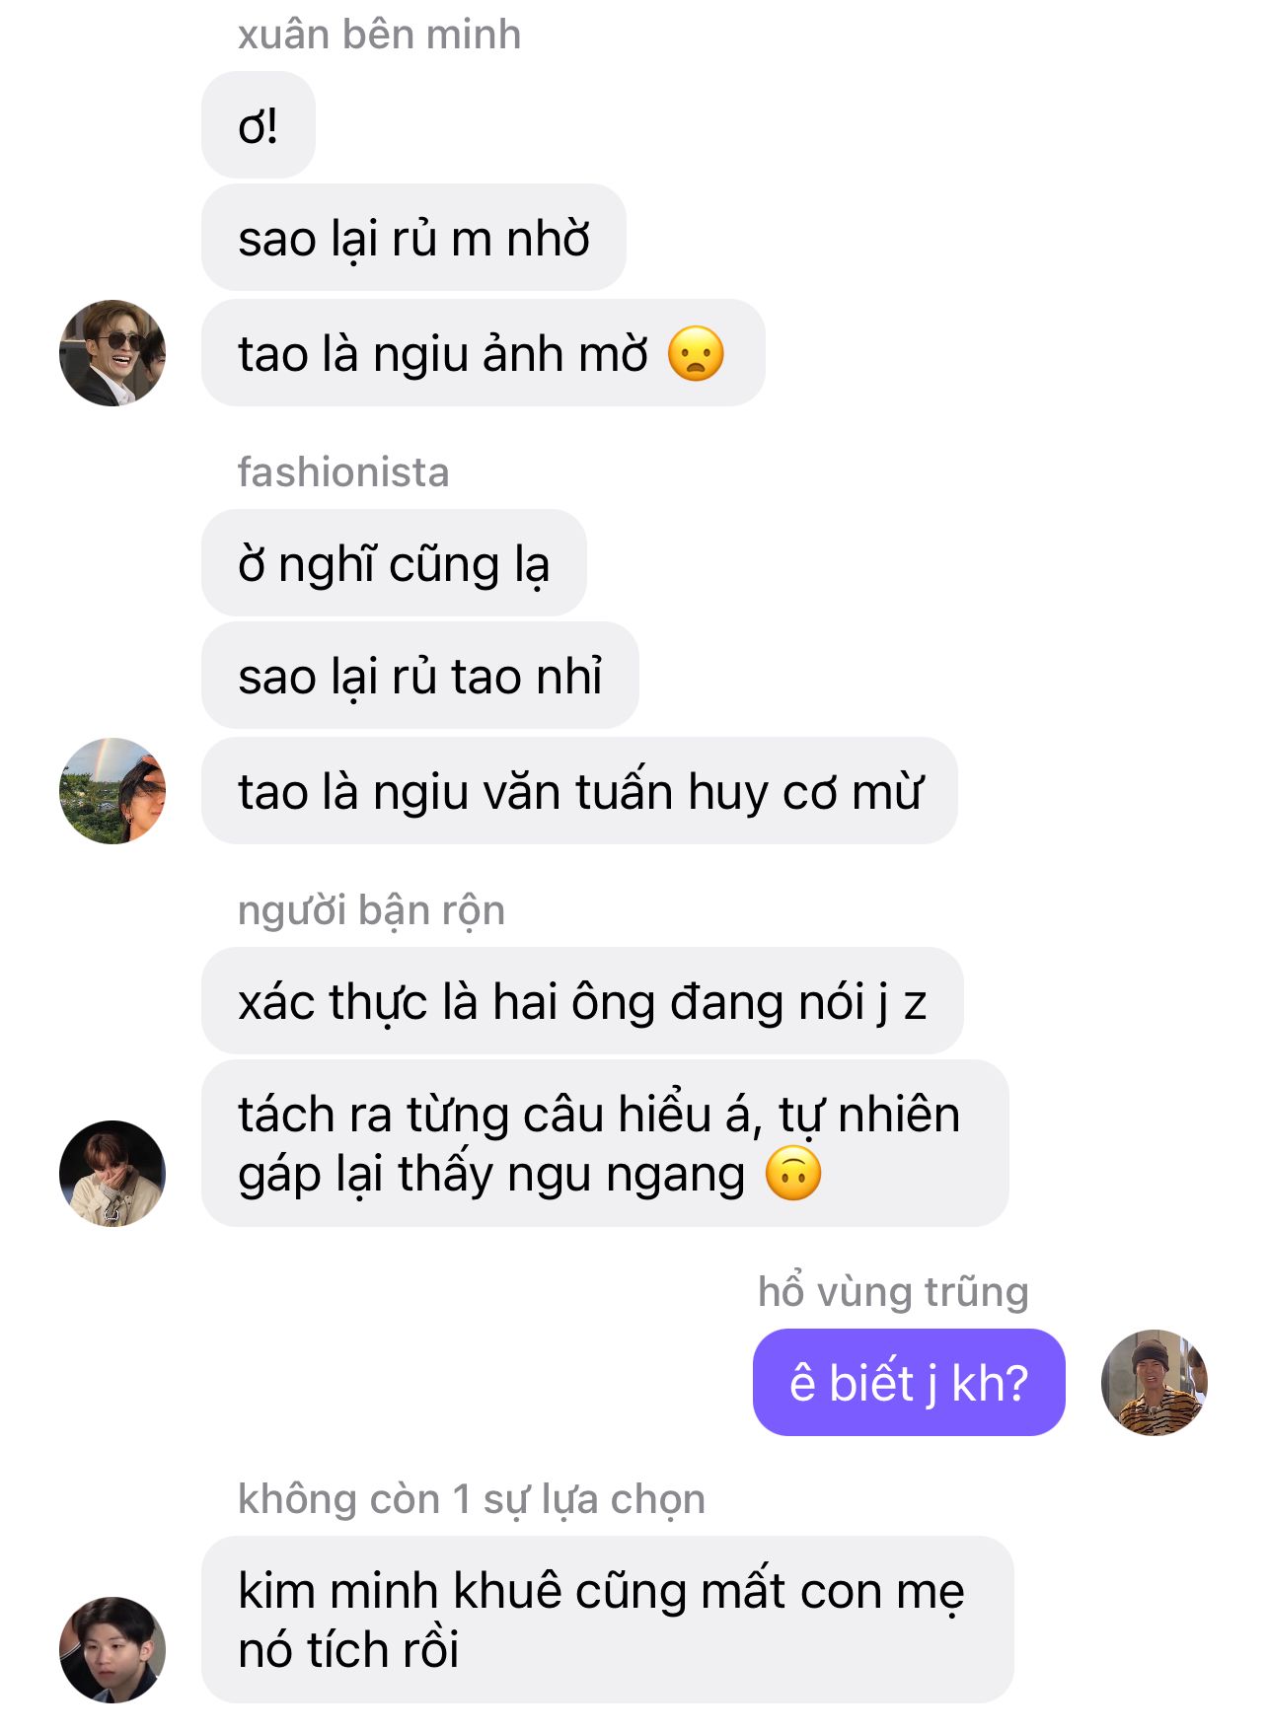Tap sender name 'không còn 1 sự lựa chọn'
Image resolution: width=1267 pixels, height=1732 pixels.
(472, 1499)
